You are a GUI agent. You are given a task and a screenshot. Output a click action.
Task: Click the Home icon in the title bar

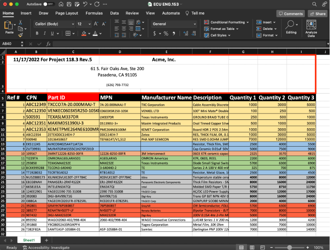tap(61, 4)
